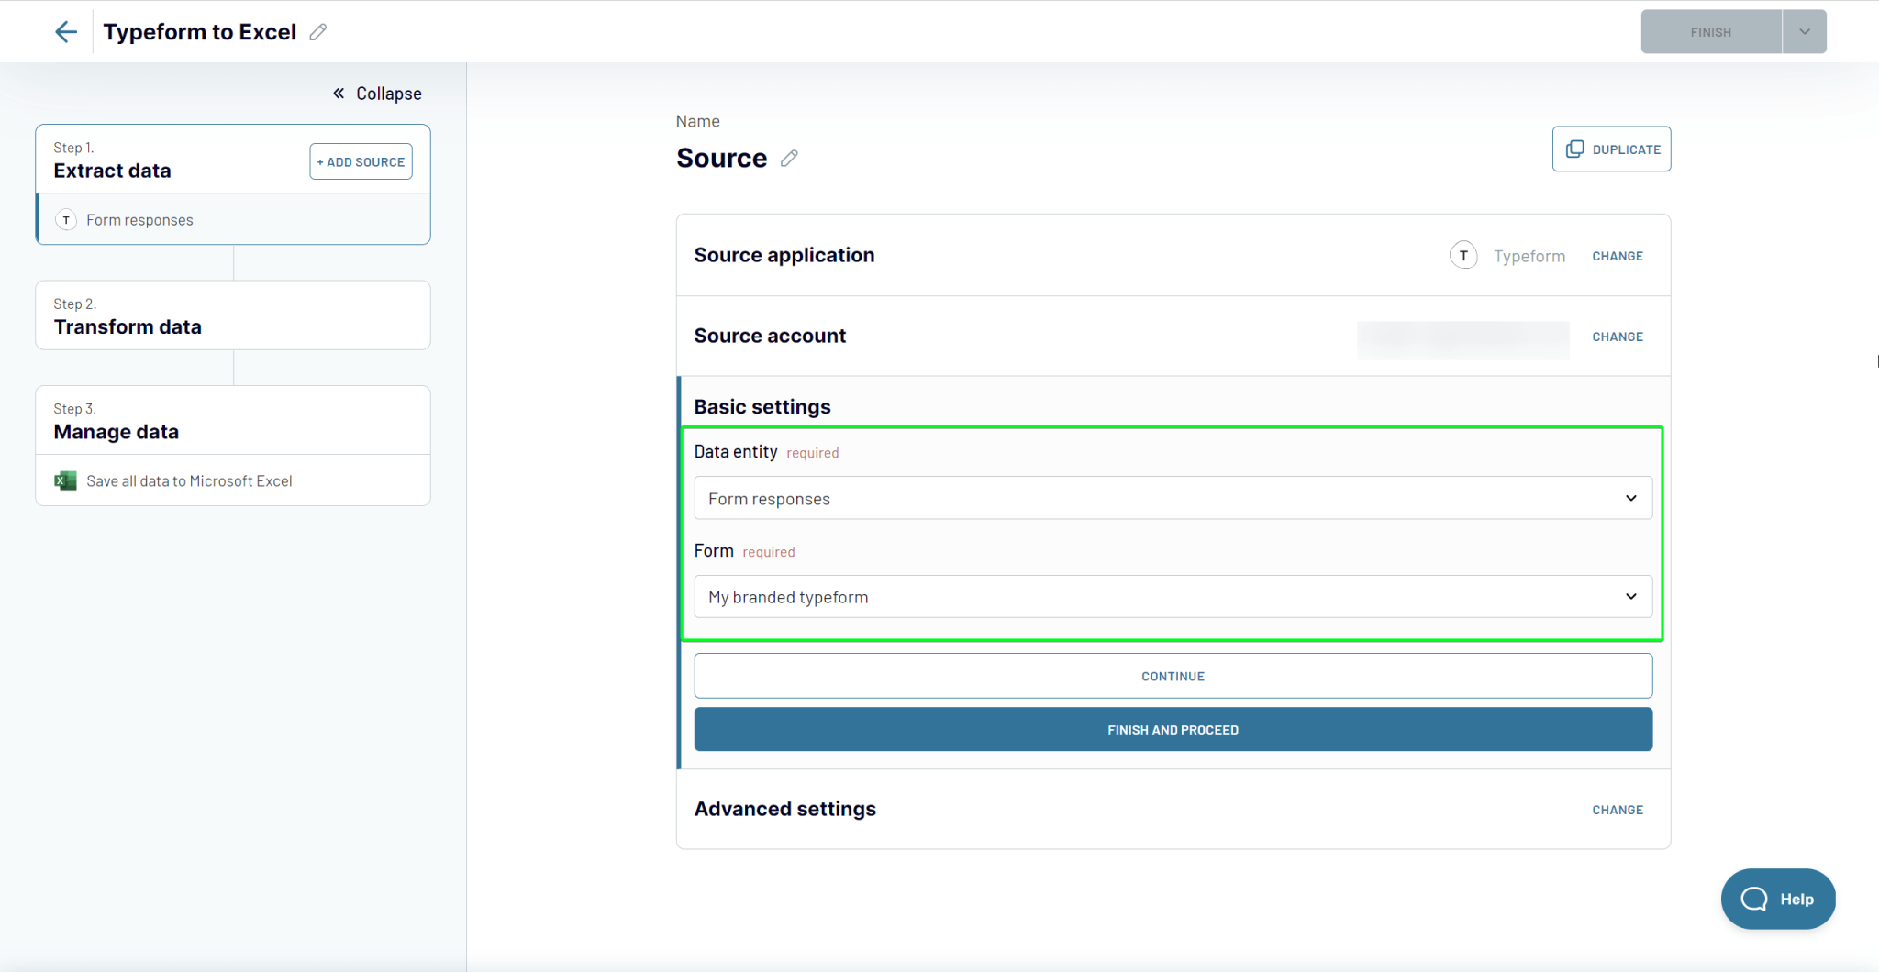Collapse the left step sidebar
The height and width of the screenshot is (972, 1879).
tap(376, 93)
